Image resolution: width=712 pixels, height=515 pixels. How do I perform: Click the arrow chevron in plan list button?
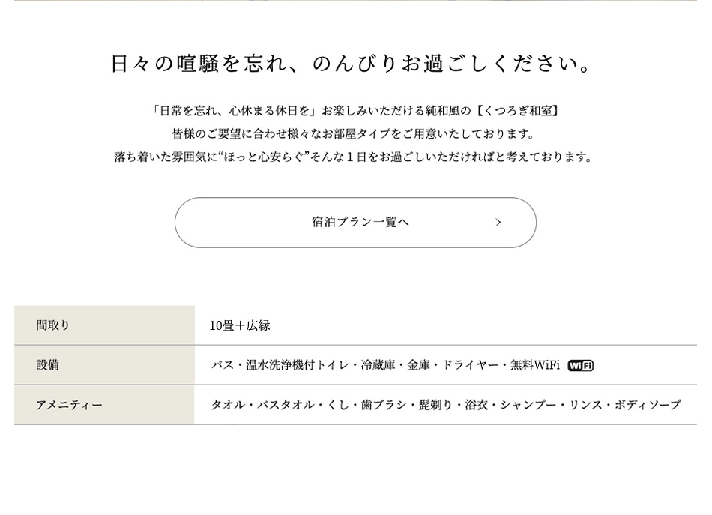(498, 223)
